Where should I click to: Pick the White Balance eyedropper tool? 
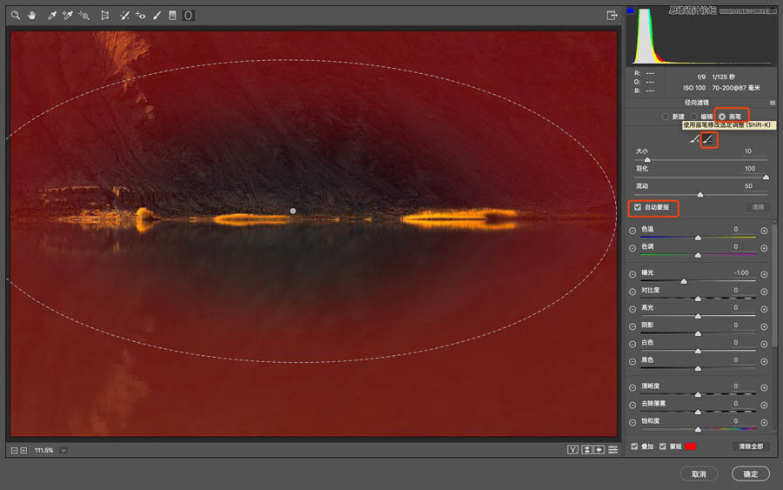pos(52,16)
